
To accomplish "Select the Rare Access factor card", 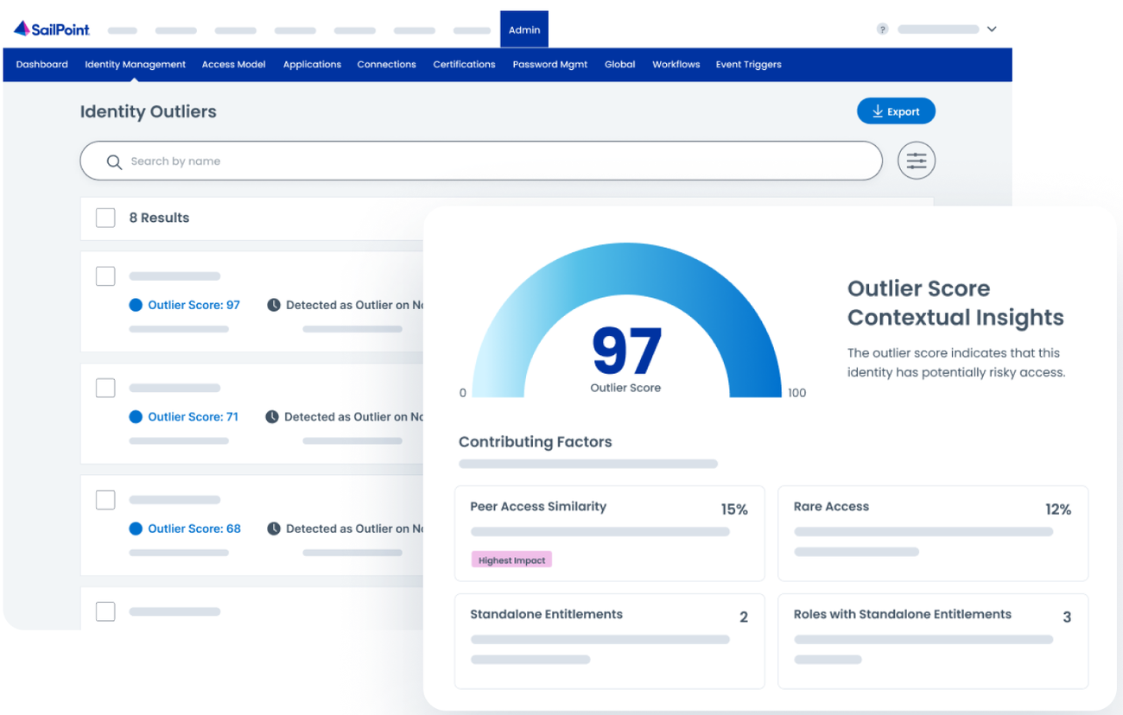I will 933,534.
